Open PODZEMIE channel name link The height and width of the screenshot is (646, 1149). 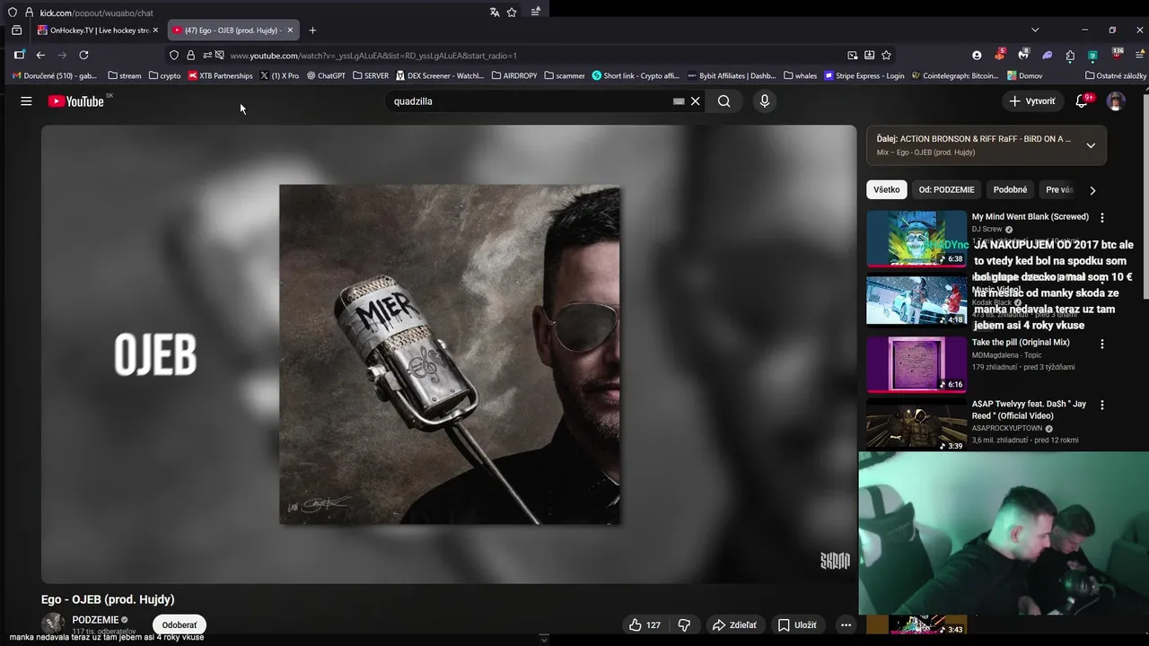[95, 620]
